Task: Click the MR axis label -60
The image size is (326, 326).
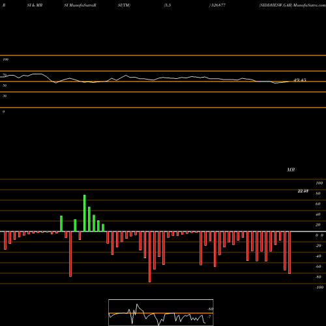Action: pyautogui.click(x=318, y=267)
